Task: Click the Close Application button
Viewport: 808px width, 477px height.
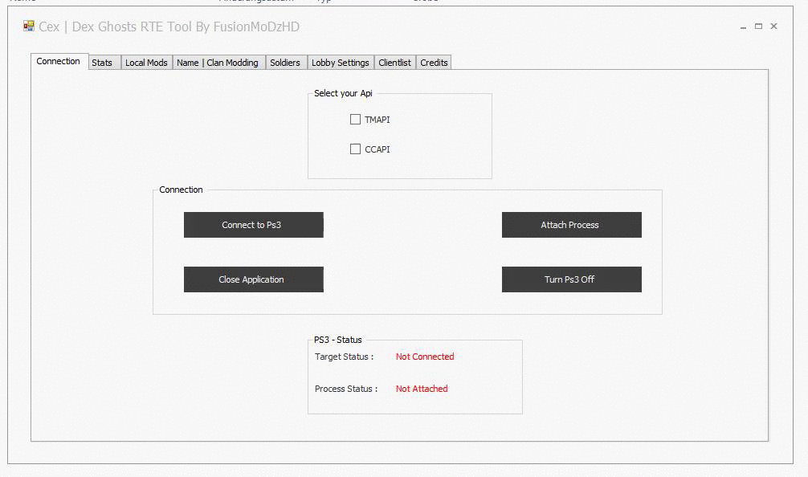Action: tap(254, 279)
